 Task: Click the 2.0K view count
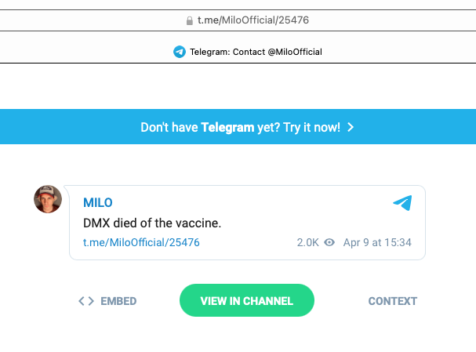tap(307, 243)
